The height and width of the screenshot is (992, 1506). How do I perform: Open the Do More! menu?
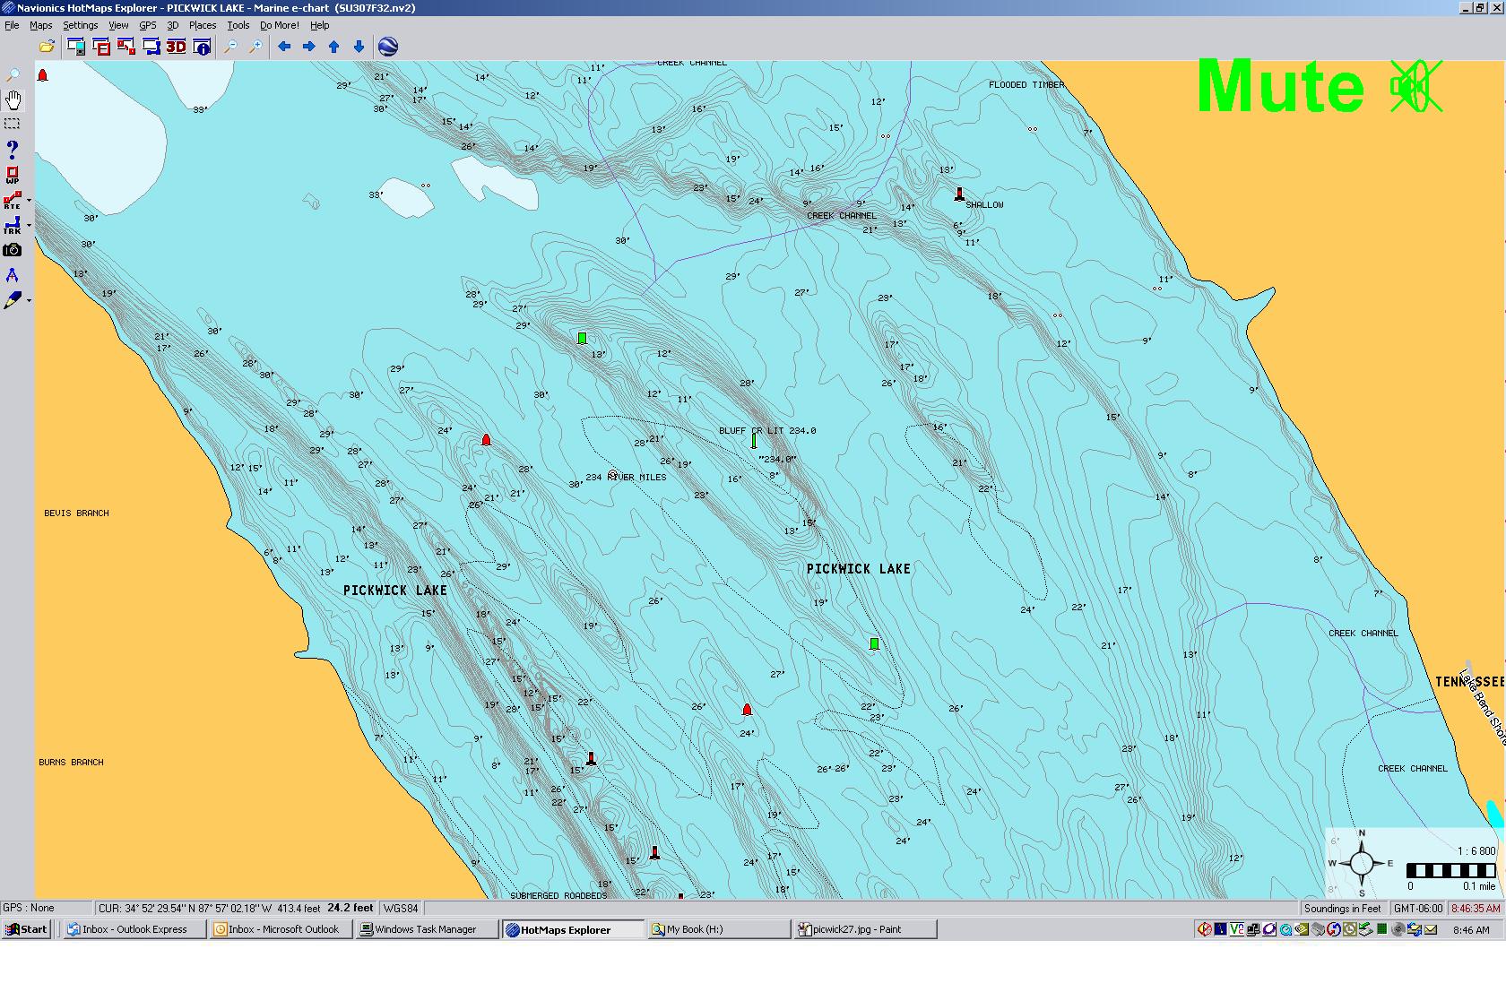279,25
